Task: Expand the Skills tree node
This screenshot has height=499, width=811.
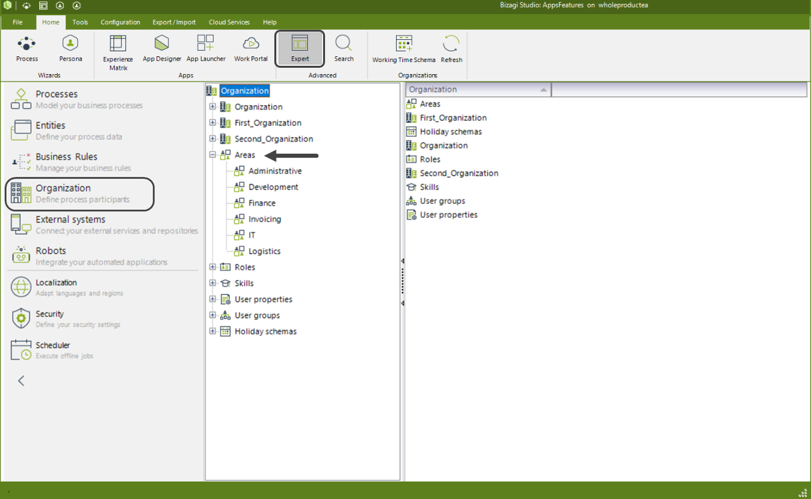Action: pyautogui.click(x=213, y=283)
